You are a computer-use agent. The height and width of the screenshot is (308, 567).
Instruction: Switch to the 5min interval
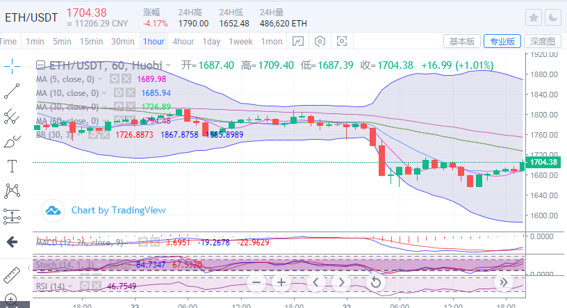(x=62, y=41)
